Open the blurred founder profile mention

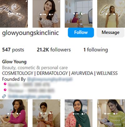pyautogui.click(x=50, y=79)
